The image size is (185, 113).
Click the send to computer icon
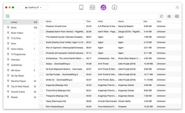pyautogui.click(x=169, y=16)
